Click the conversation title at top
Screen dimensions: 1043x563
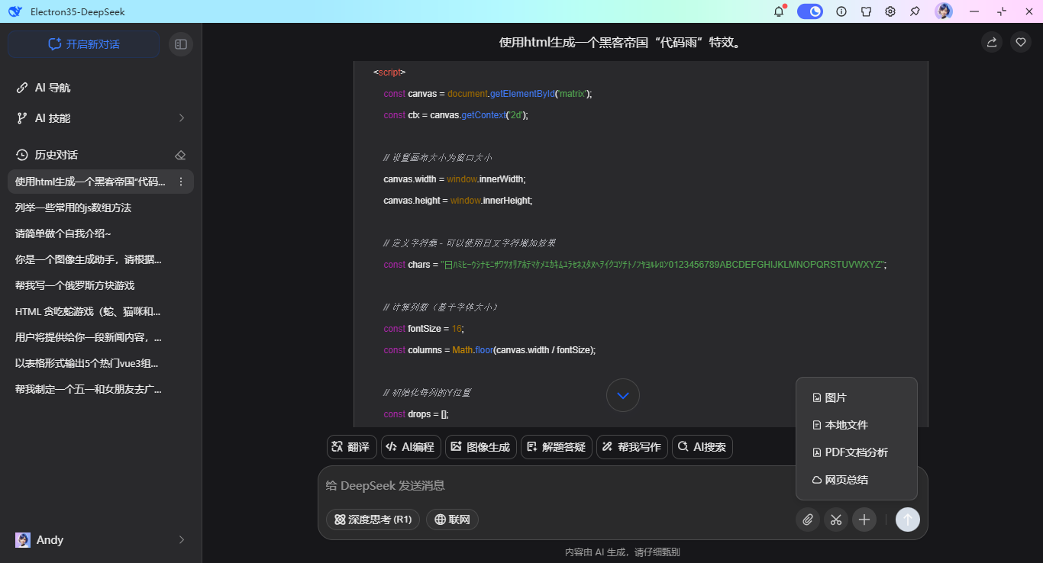622,43
